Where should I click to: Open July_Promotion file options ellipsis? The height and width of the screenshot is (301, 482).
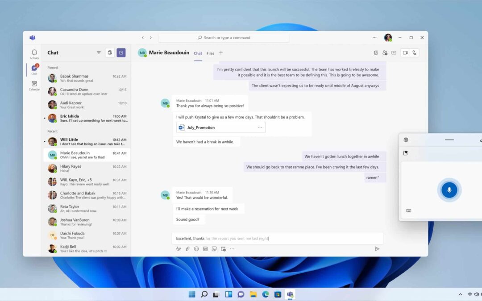[x=260, y=128]
